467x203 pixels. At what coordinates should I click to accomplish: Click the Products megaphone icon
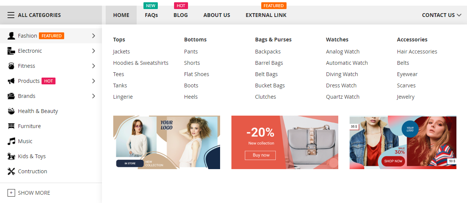pyautogui.click(x=11, y=81)
